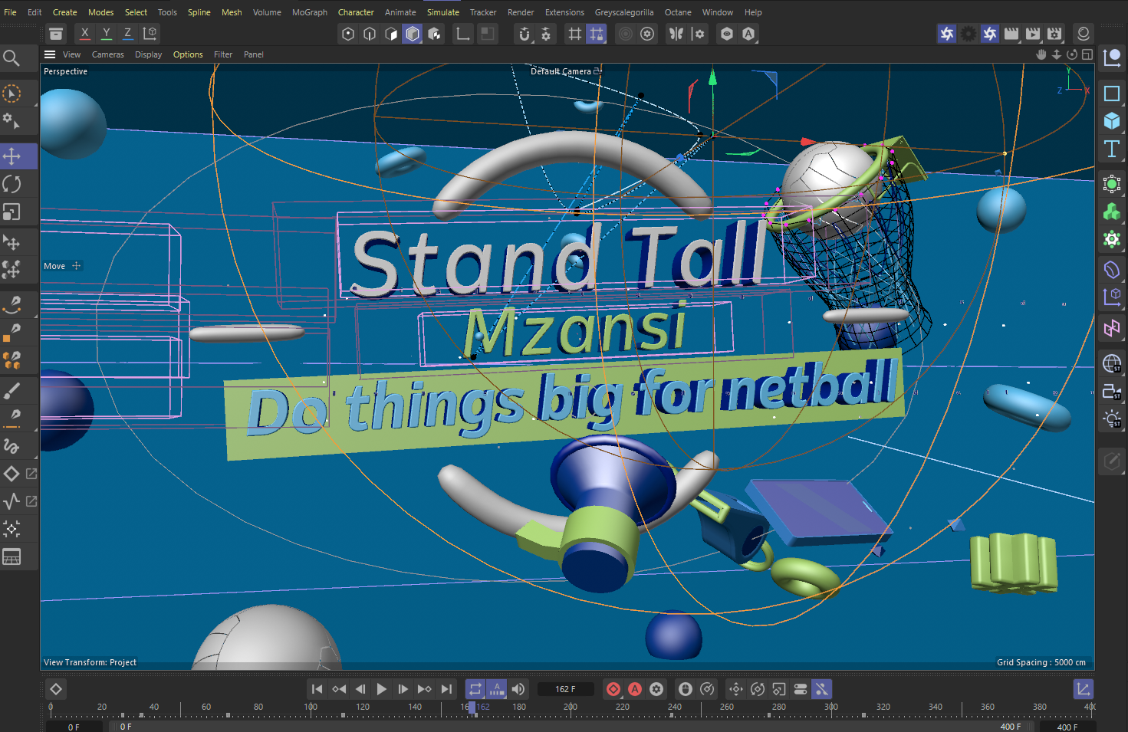Toggle X axis lock
The width and height of the screenshot is (1128, 732).
85,33
